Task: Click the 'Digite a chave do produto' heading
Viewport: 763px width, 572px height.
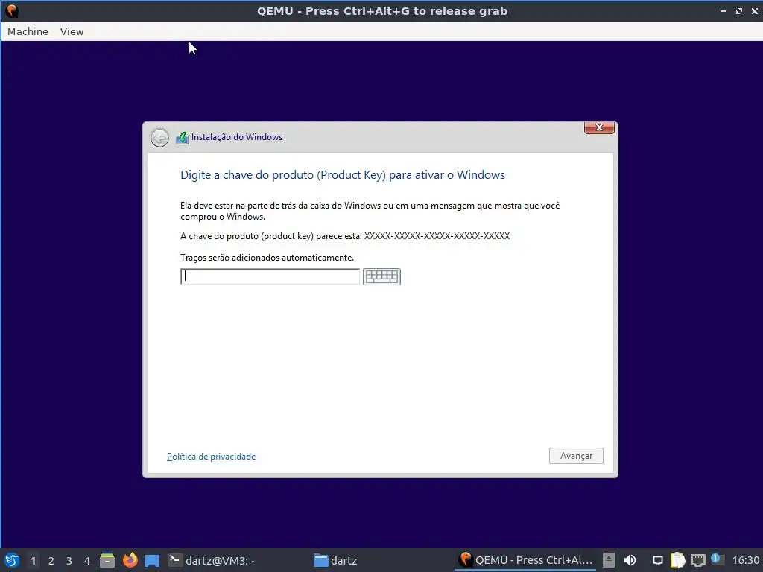Action: [343, 174]
